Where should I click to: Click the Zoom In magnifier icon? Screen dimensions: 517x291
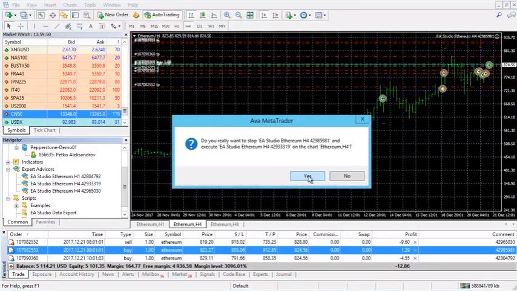[227, 15]
